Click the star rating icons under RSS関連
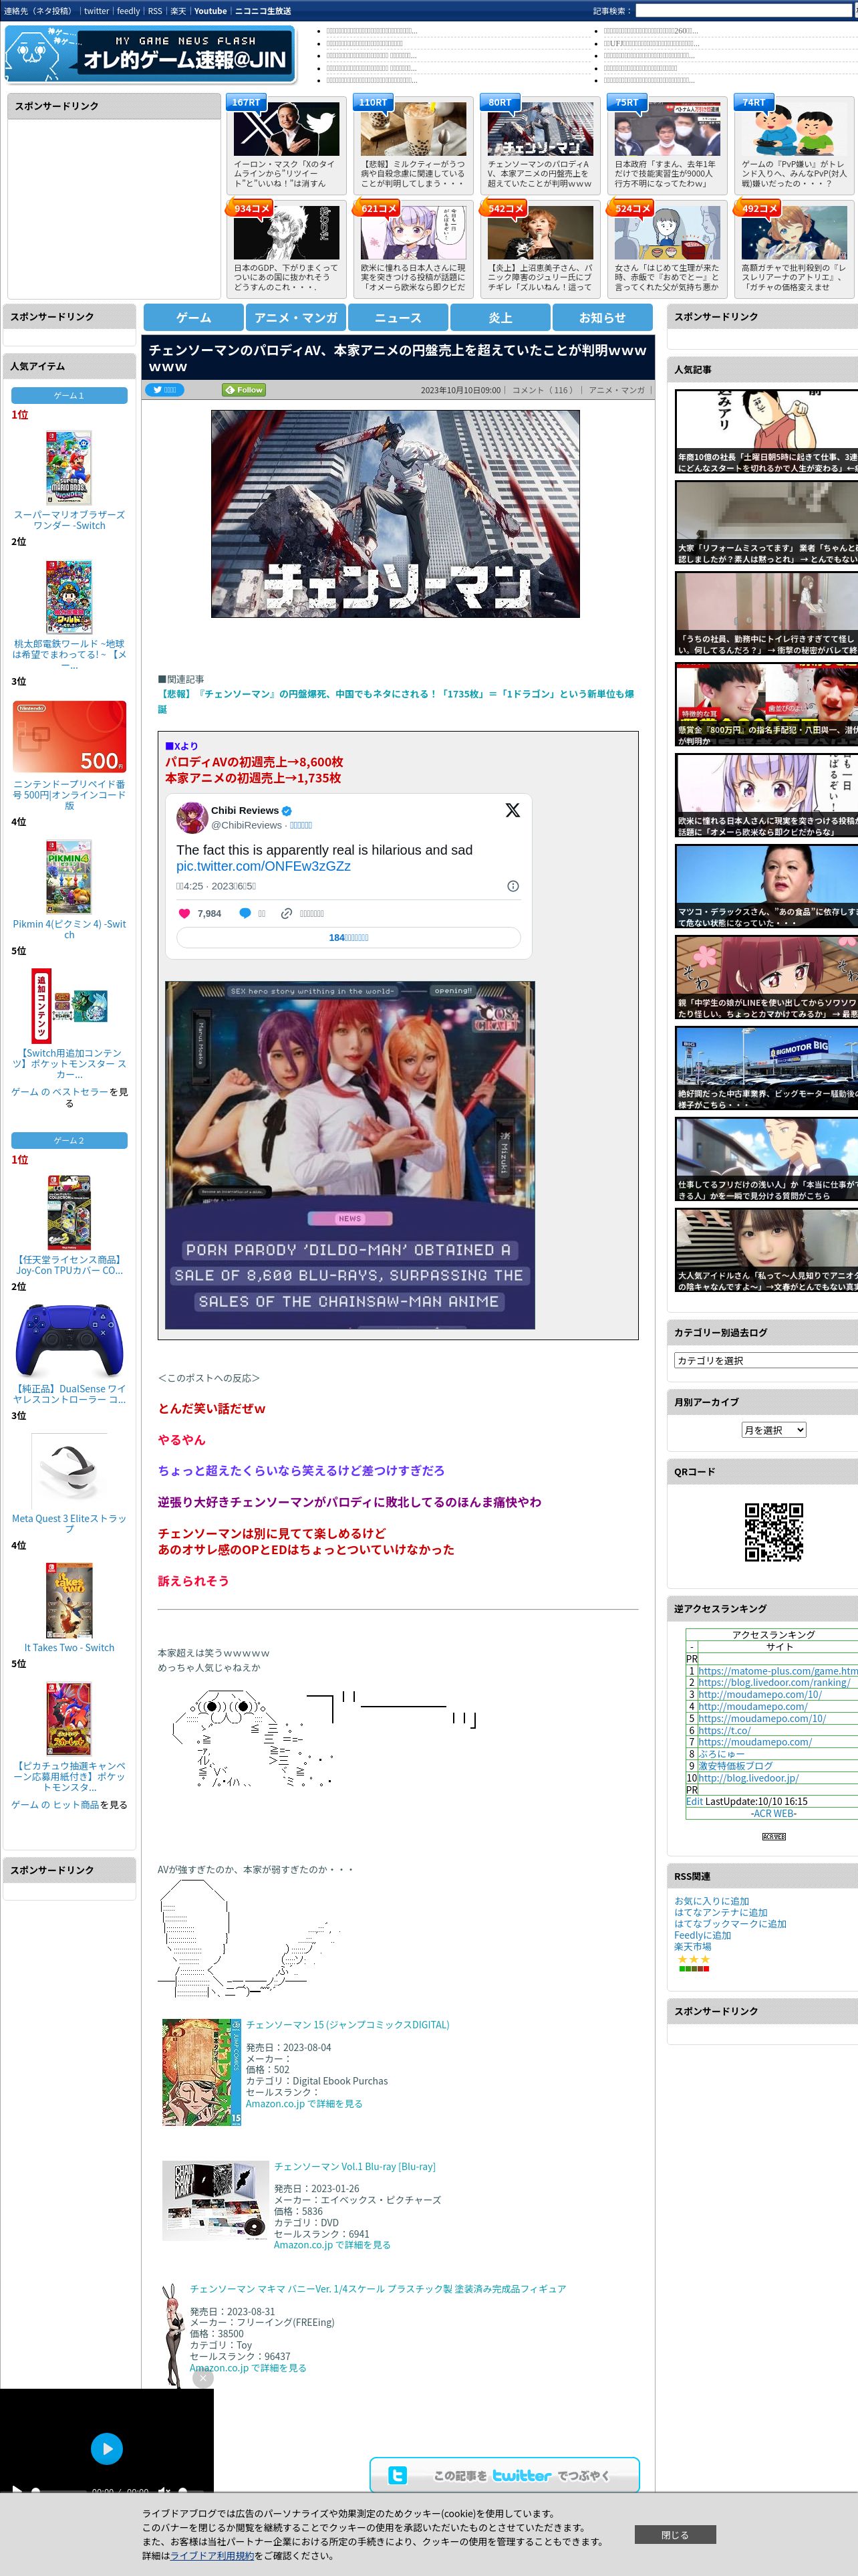The width and height of the screenshot is (858, 2576). (694, 1959)
